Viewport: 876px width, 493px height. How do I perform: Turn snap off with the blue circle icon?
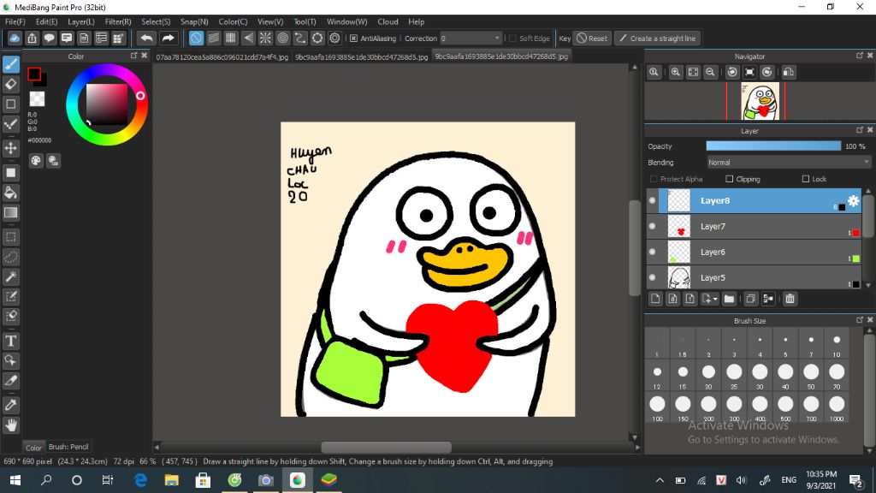(196, 38)
